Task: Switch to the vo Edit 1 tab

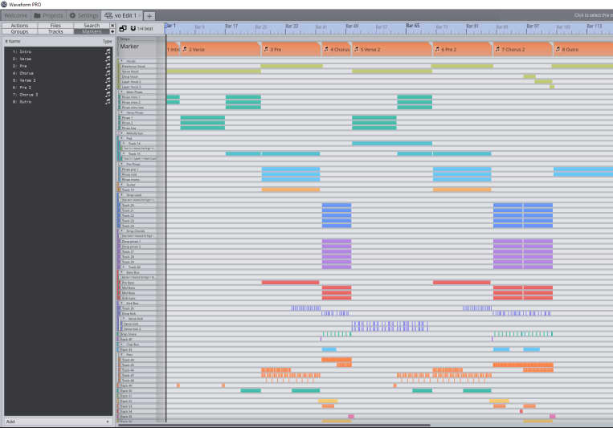Action: click(x=121, y=15)
